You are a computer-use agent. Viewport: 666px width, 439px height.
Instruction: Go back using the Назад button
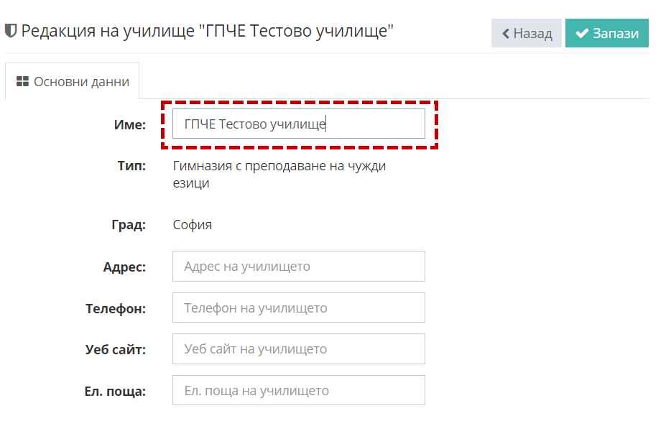coord(527,34)
